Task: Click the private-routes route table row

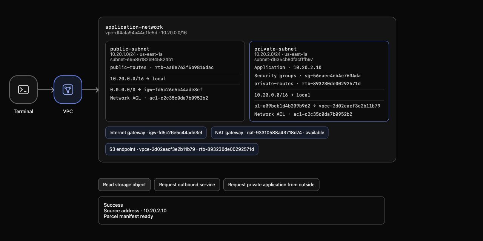Action: click(308, 84)
